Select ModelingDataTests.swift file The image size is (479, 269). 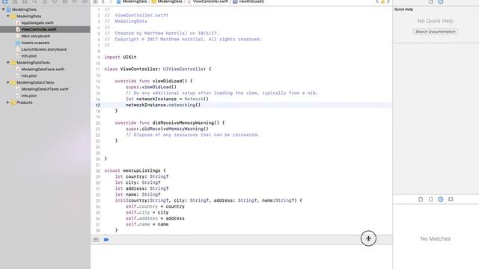pos(43,69)
